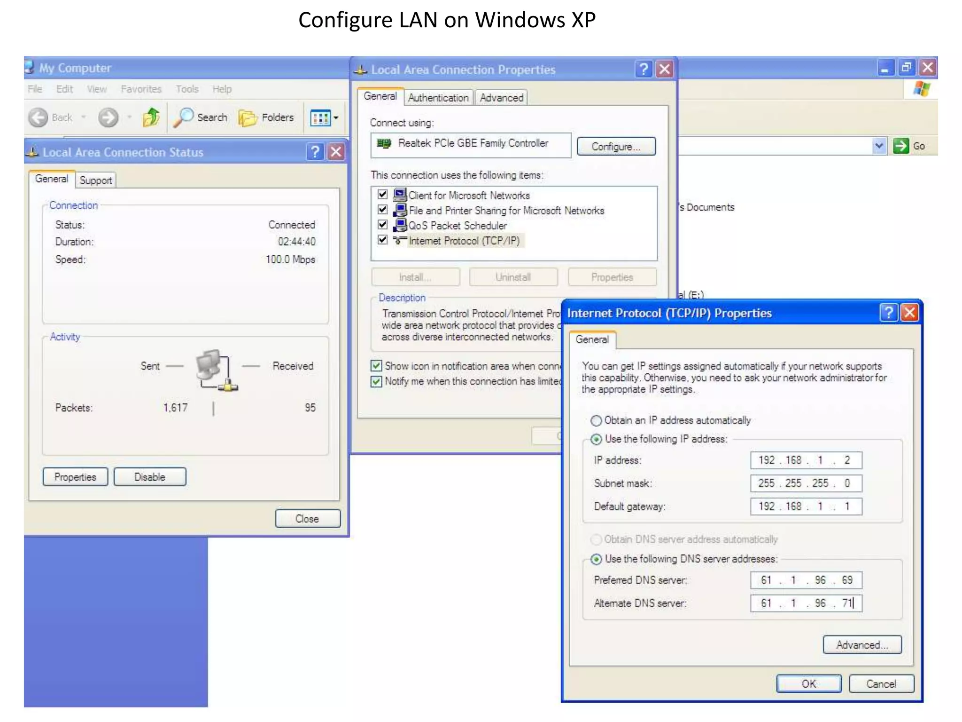Click the Uninstall button

[x=513, y=277]
